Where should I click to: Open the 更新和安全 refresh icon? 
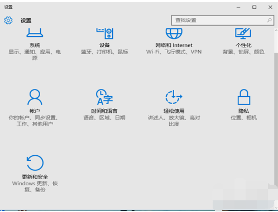click(35, 162)
